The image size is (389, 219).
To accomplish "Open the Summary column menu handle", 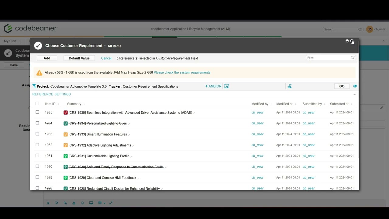I will [x=84, y=104].
